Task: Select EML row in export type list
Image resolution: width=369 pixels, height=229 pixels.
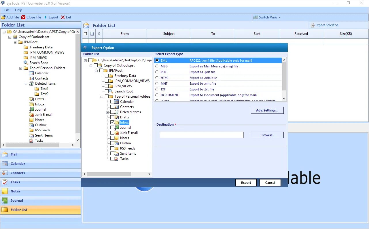Action: coord(218,60)
